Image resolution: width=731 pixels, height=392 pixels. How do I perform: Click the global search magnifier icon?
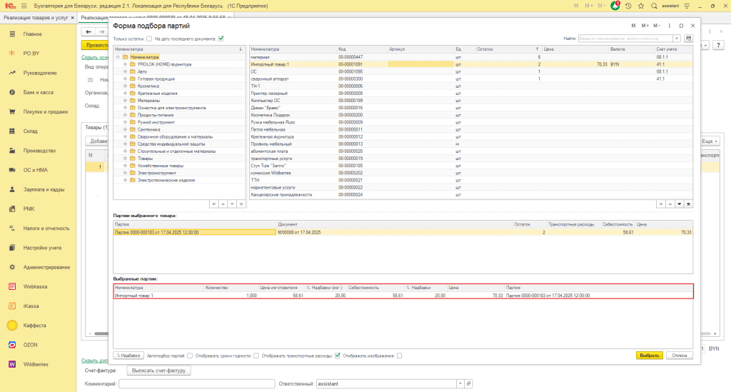pyautogui.click(x=654, y=6)
